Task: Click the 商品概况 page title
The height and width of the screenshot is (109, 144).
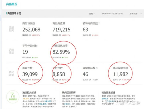Action: click(12, 4)
